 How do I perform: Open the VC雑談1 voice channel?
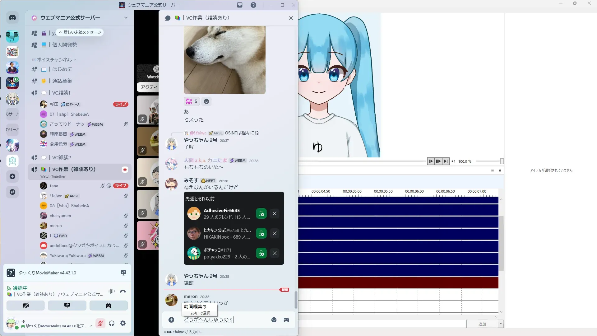[61, 93]
